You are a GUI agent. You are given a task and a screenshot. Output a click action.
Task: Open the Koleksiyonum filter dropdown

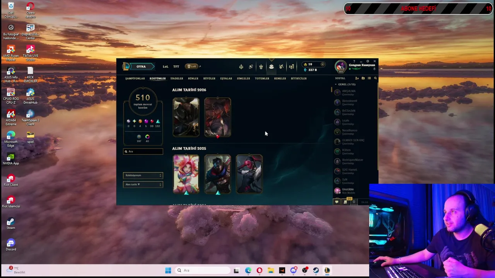[143, 175]
